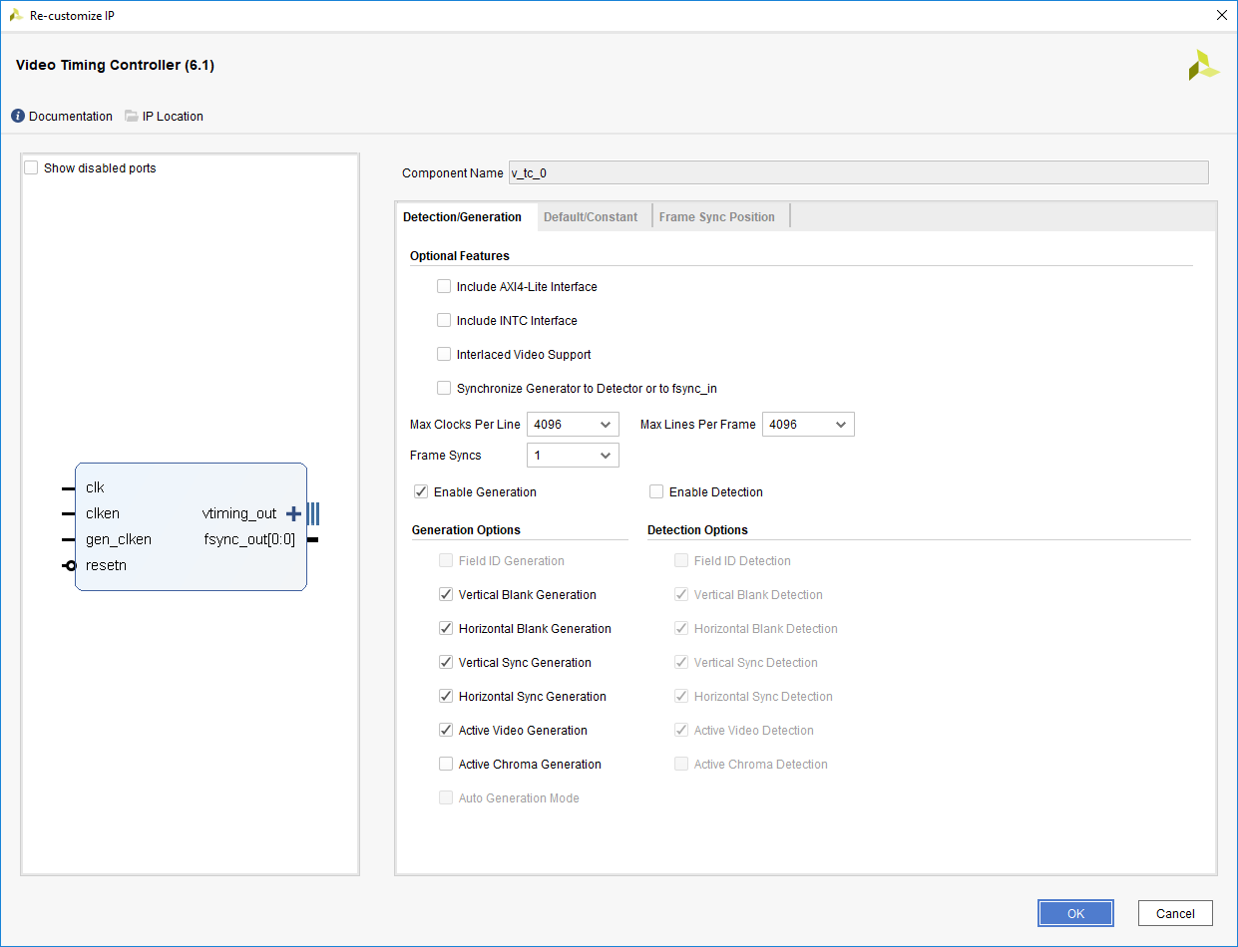Click the clk port label

click(95, 487)
